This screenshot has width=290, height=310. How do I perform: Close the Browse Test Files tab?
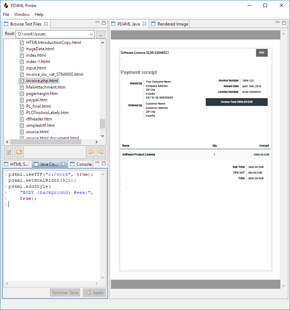click(46, 24)
